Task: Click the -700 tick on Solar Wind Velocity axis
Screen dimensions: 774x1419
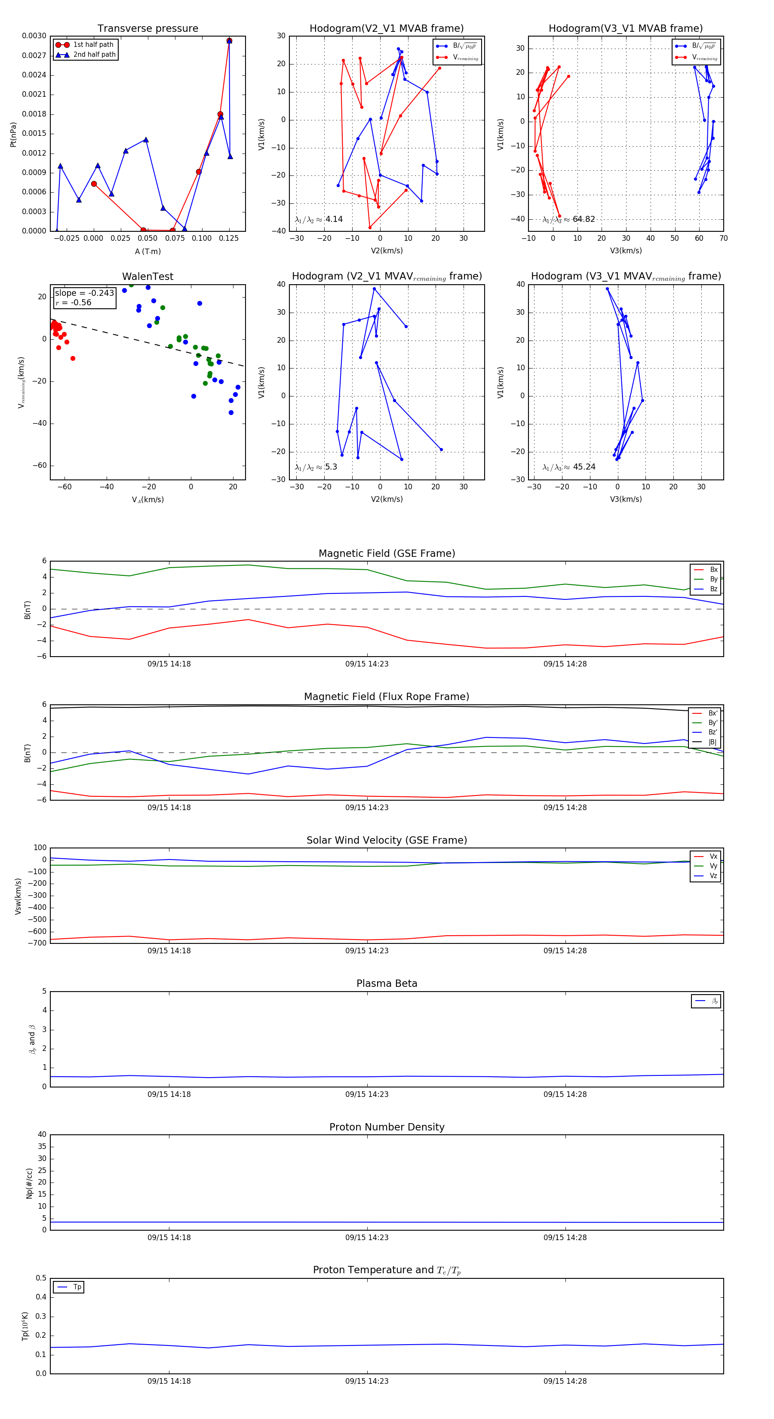Action: (37, 943)
